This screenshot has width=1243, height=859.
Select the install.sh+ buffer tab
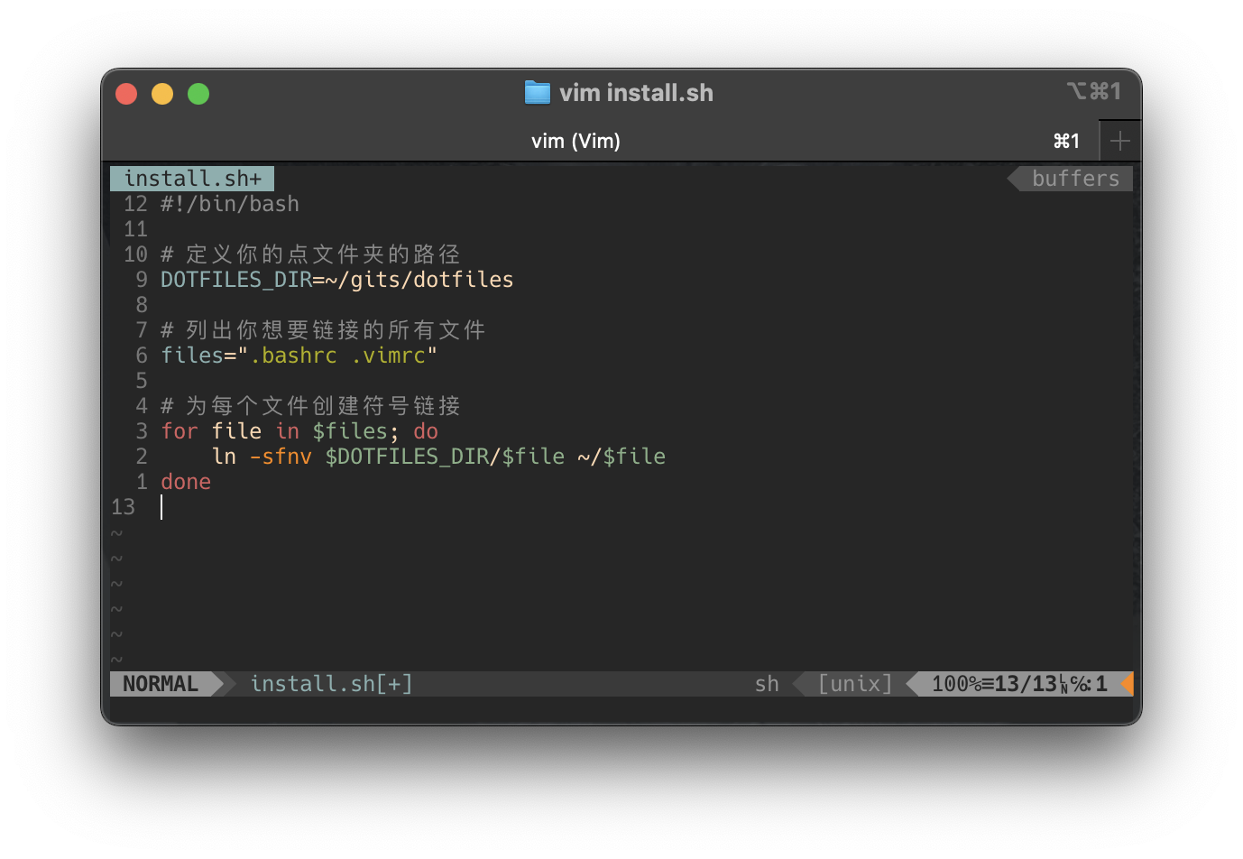[x=191, y=178]
